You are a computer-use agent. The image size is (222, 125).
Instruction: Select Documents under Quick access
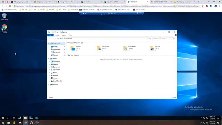click(x=57, y=52)
